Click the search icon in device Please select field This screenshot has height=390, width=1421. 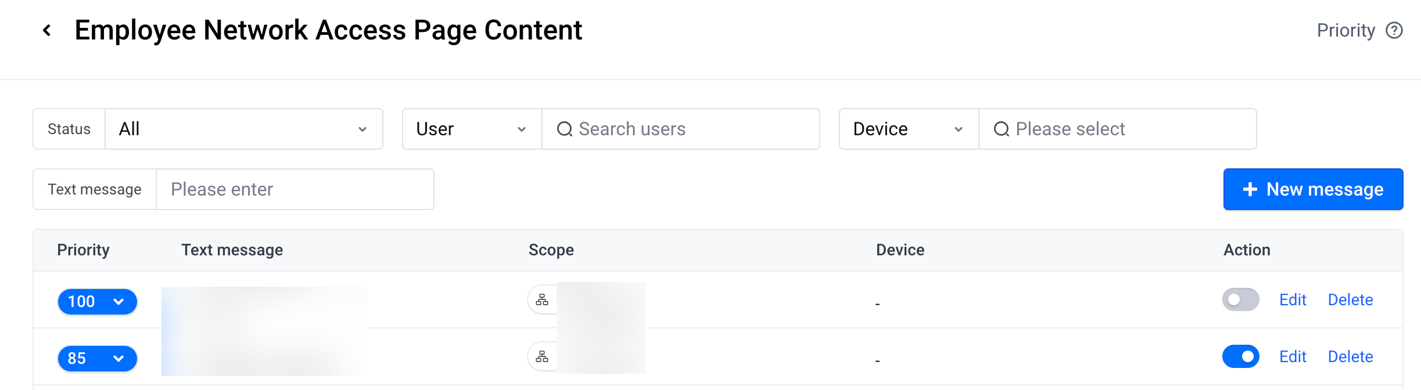coord(1002,129)
